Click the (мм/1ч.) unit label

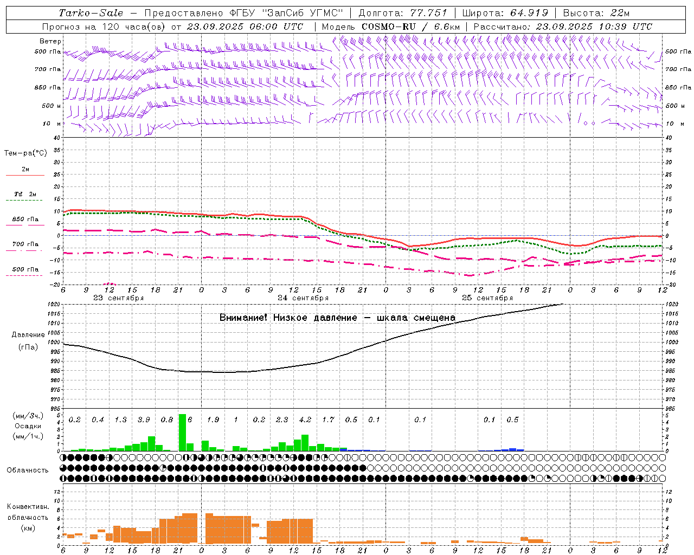28,437
